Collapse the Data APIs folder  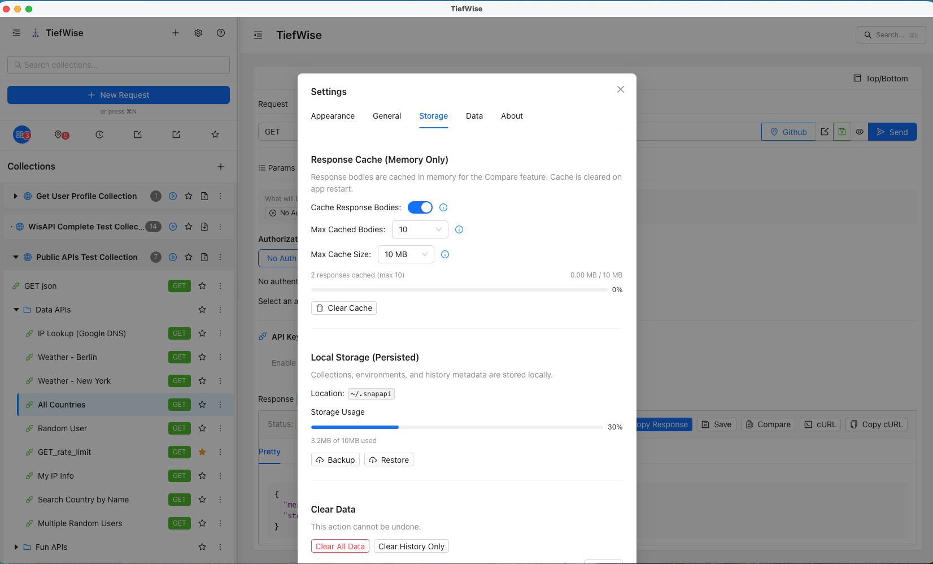[16, 310]
